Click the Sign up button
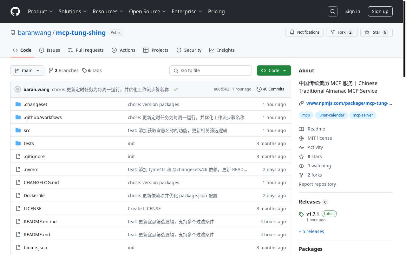 380,11
